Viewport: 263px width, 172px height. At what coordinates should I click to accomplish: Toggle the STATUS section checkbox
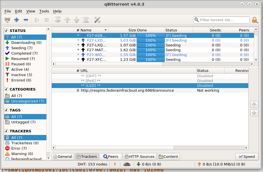click(x=7, y=31)
